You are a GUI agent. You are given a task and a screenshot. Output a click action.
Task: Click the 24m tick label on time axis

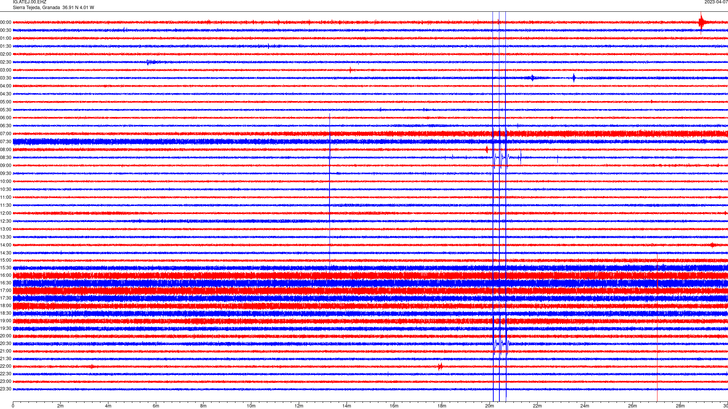click(x=585, y=406)
